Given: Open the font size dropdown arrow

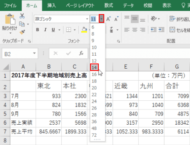Looking at the screenshot, I should (101, 19).
